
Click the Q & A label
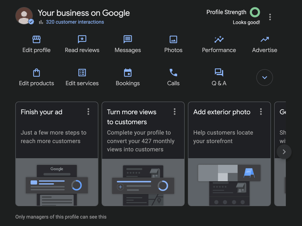(x=219, y=83)
